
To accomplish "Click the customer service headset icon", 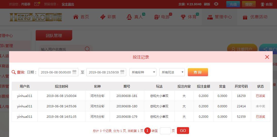I will (x=263, y=4).
